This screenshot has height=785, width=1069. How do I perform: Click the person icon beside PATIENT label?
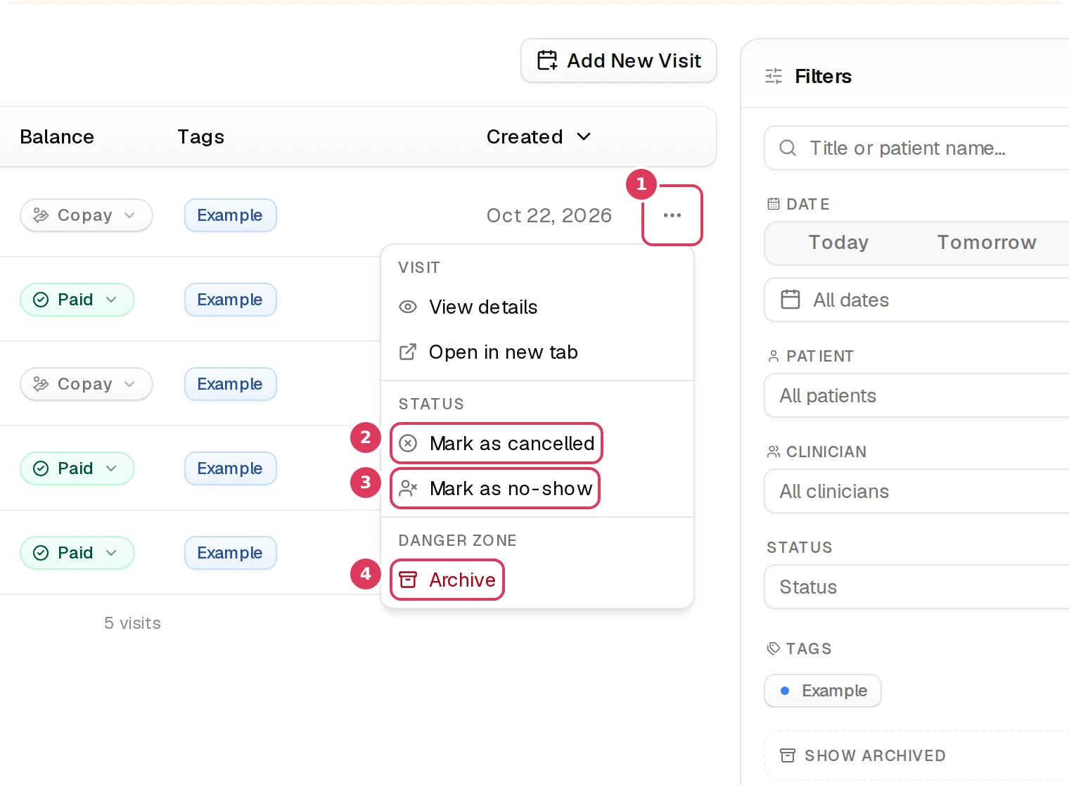774,356
